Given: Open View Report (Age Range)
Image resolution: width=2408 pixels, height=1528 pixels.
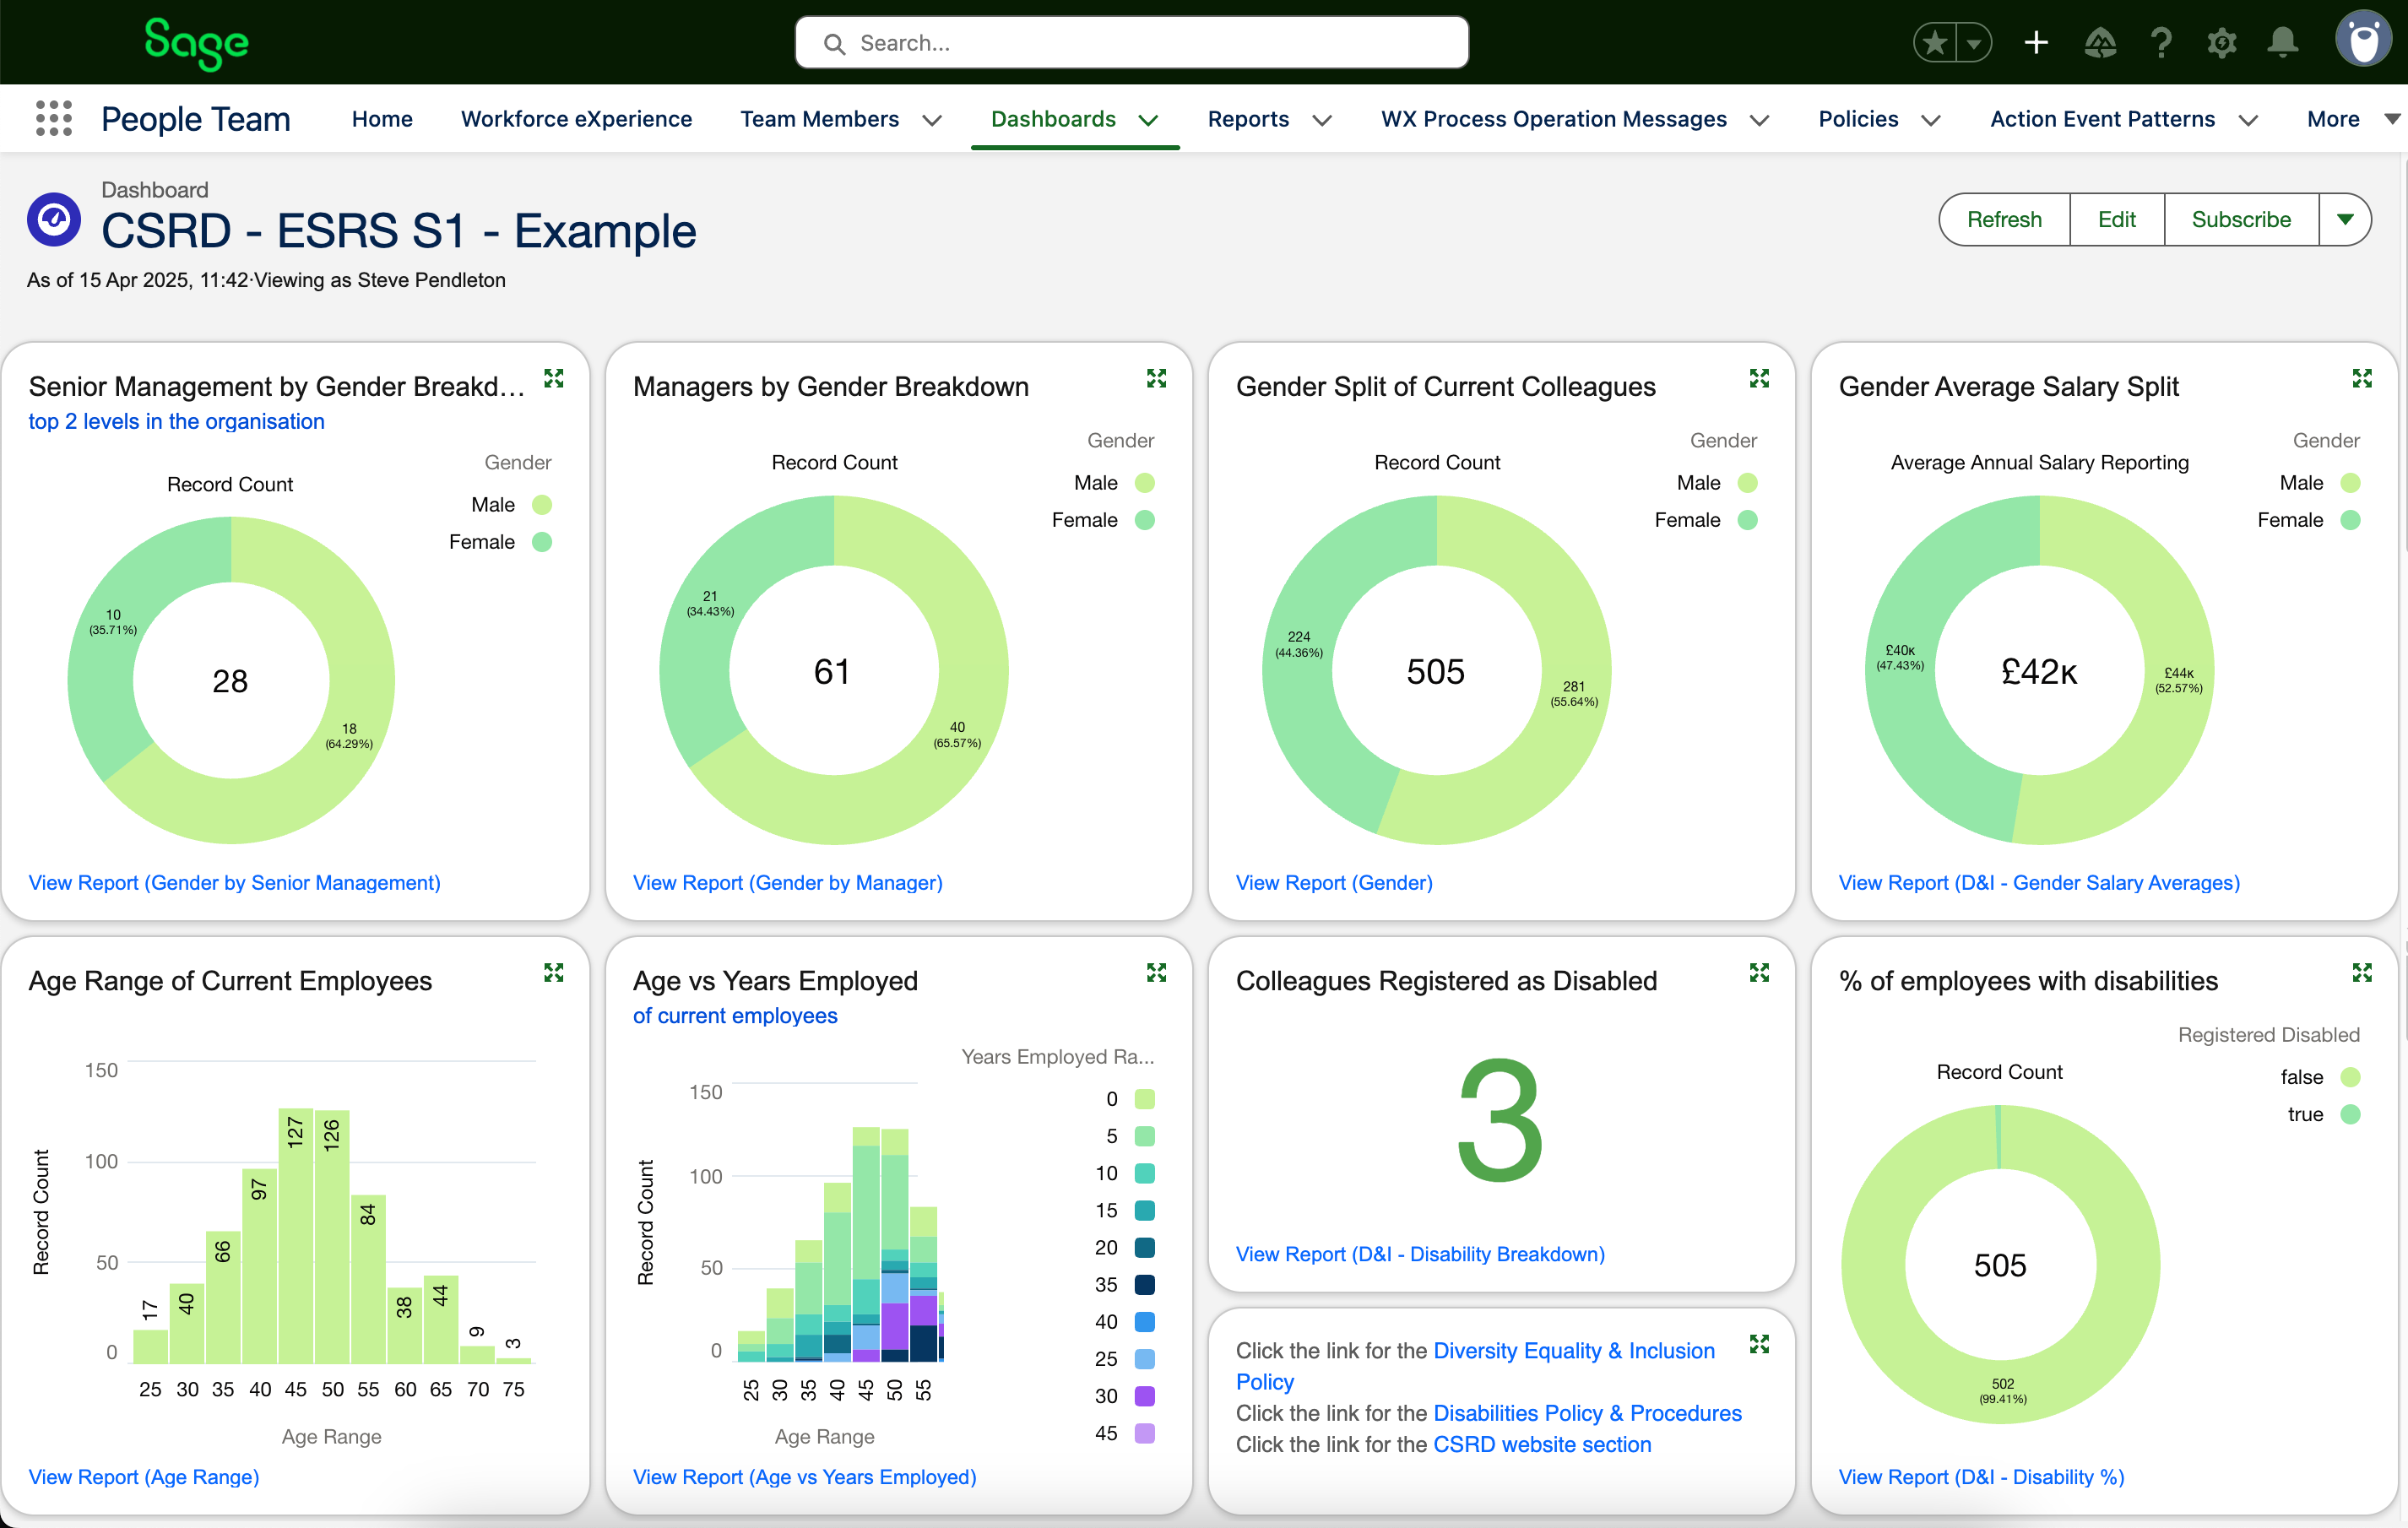Looking at the screenshot, I should (x=144, y=1476).
